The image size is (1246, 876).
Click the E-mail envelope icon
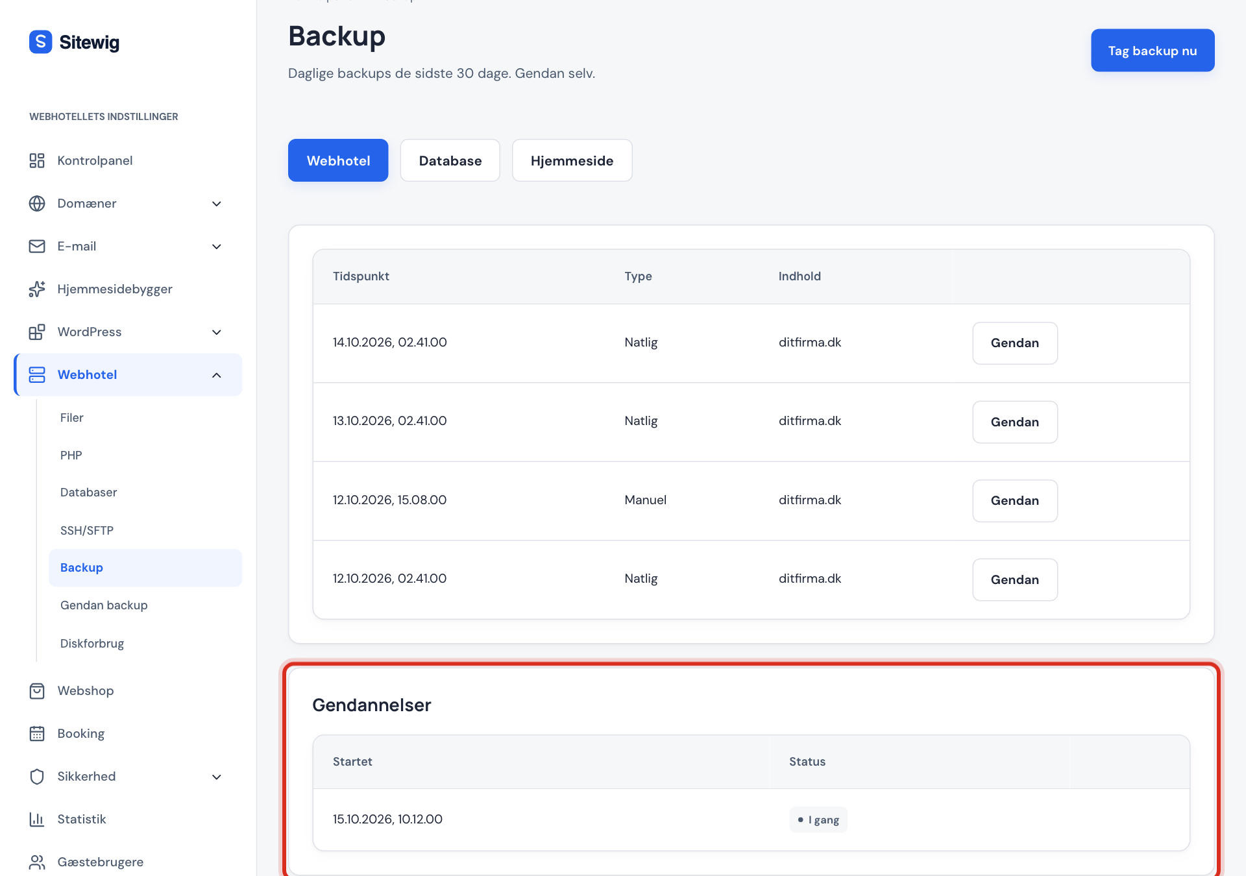coord(37,246)
